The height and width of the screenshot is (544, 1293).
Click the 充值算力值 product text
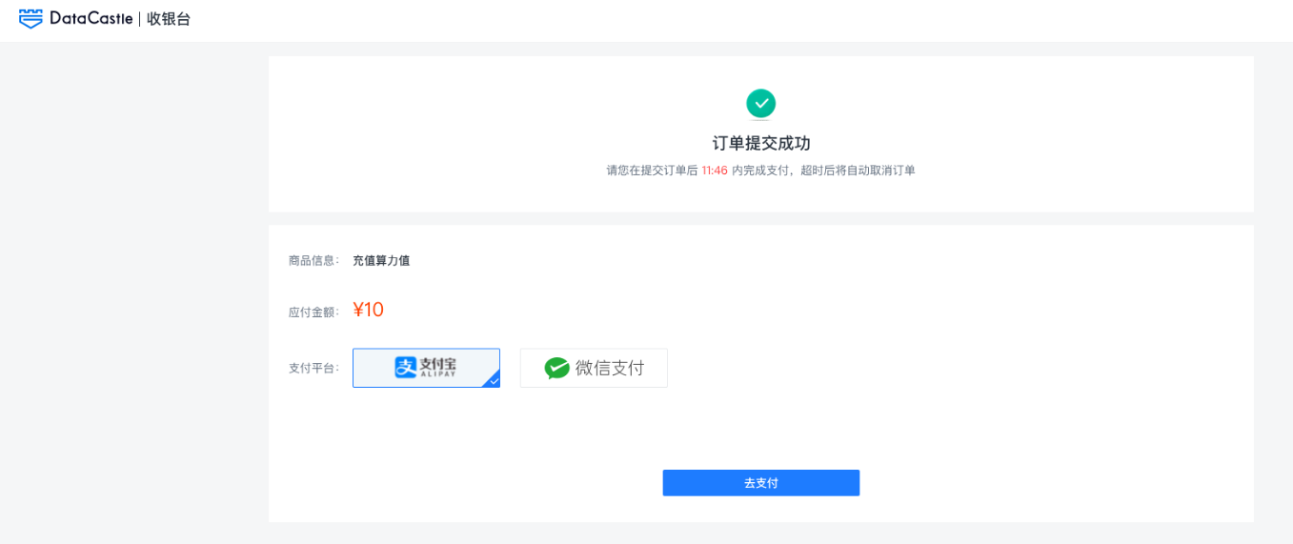point(381,260)
